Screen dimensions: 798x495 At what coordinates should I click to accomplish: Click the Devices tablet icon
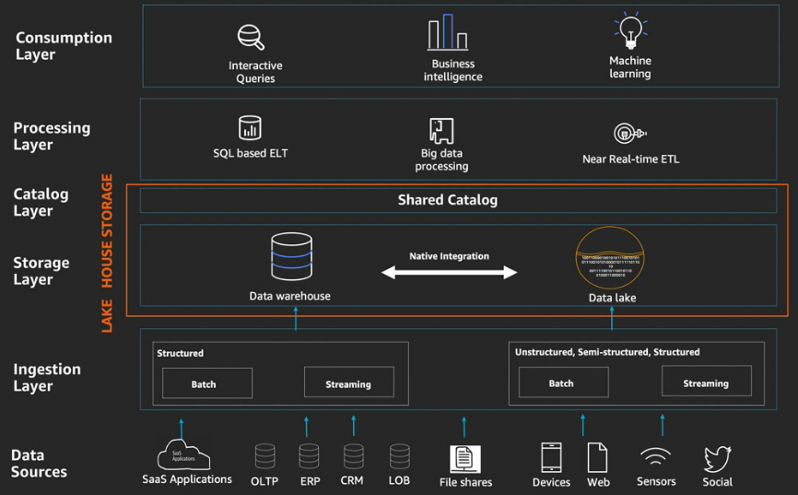[551, 457]
